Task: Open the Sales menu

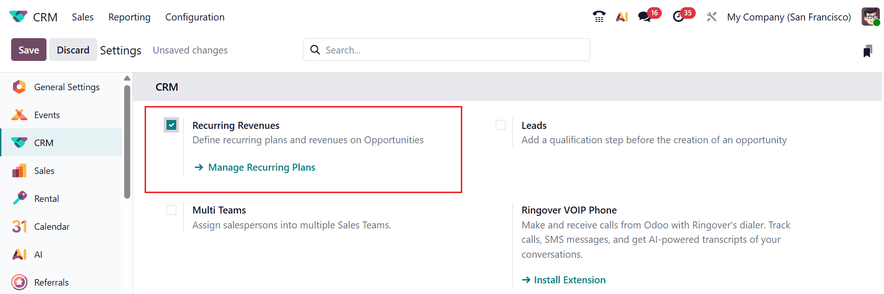Action: click(83, 17)
